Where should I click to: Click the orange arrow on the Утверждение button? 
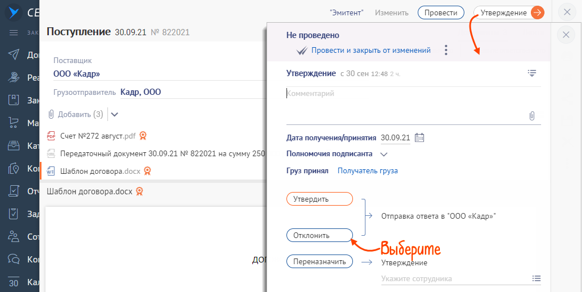pyautogui.click(x=537, y=12)
